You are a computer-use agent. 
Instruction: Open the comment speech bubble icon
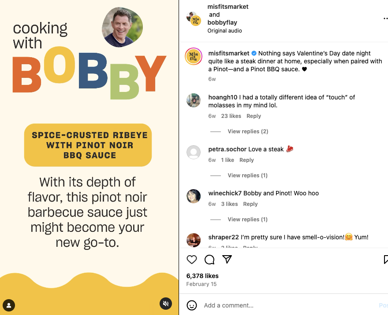209,260
